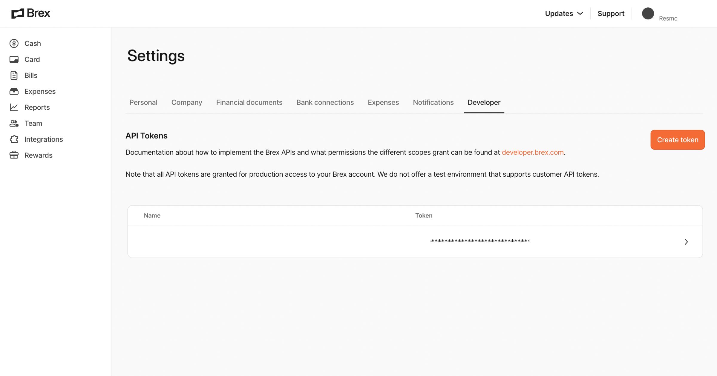Open the Brex logo home link
This screenshot has width=717, height=376.
[31, 13]
